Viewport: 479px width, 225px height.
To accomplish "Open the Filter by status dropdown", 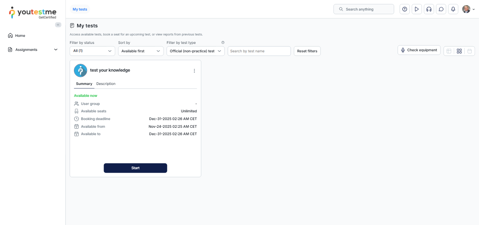I will [92, 51].
